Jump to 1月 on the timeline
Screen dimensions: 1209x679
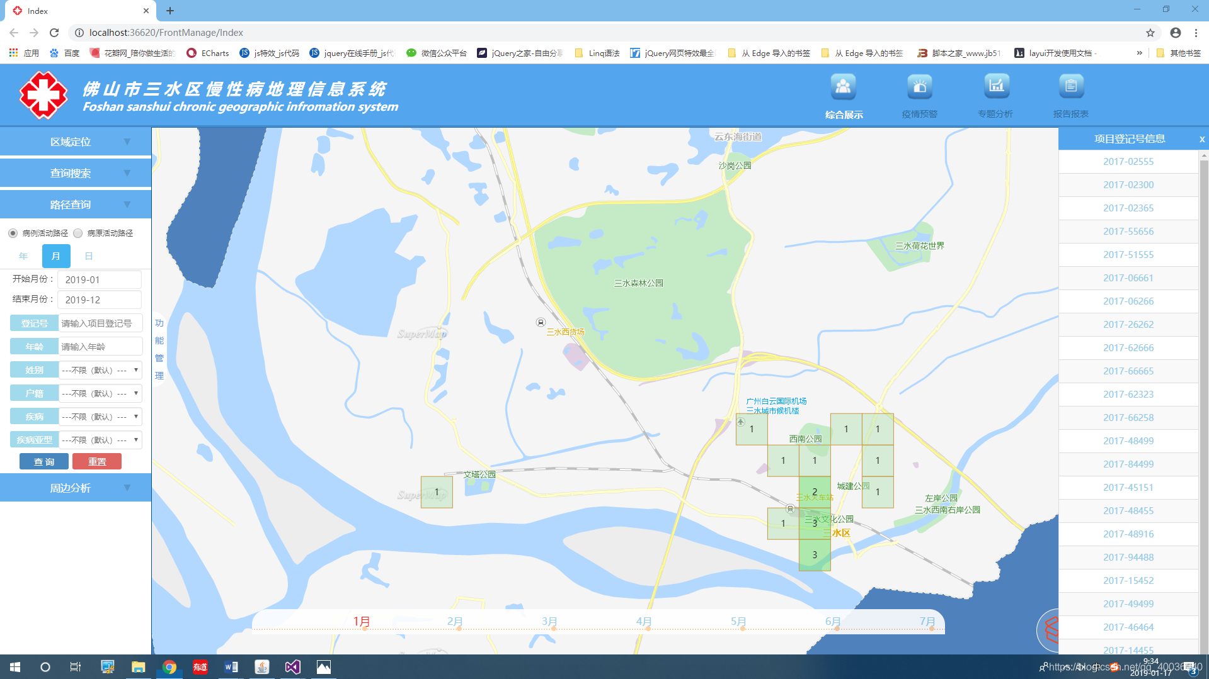click(362, 622)
